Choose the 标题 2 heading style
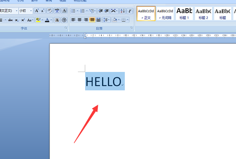Screen dimensions: 236x159 203,13
